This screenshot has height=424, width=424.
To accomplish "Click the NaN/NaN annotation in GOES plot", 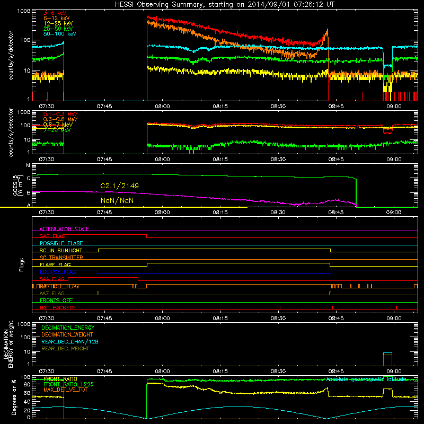I will click(117, 201).
